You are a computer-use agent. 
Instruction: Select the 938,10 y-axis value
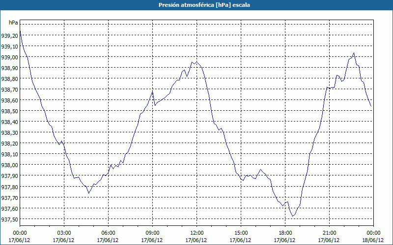pyautogui.click(x=9, y=154)
